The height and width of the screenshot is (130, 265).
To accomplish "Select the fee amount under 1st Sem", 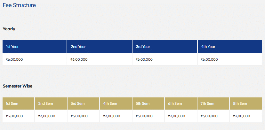I will pyautogui.click(x=14, y=116).
